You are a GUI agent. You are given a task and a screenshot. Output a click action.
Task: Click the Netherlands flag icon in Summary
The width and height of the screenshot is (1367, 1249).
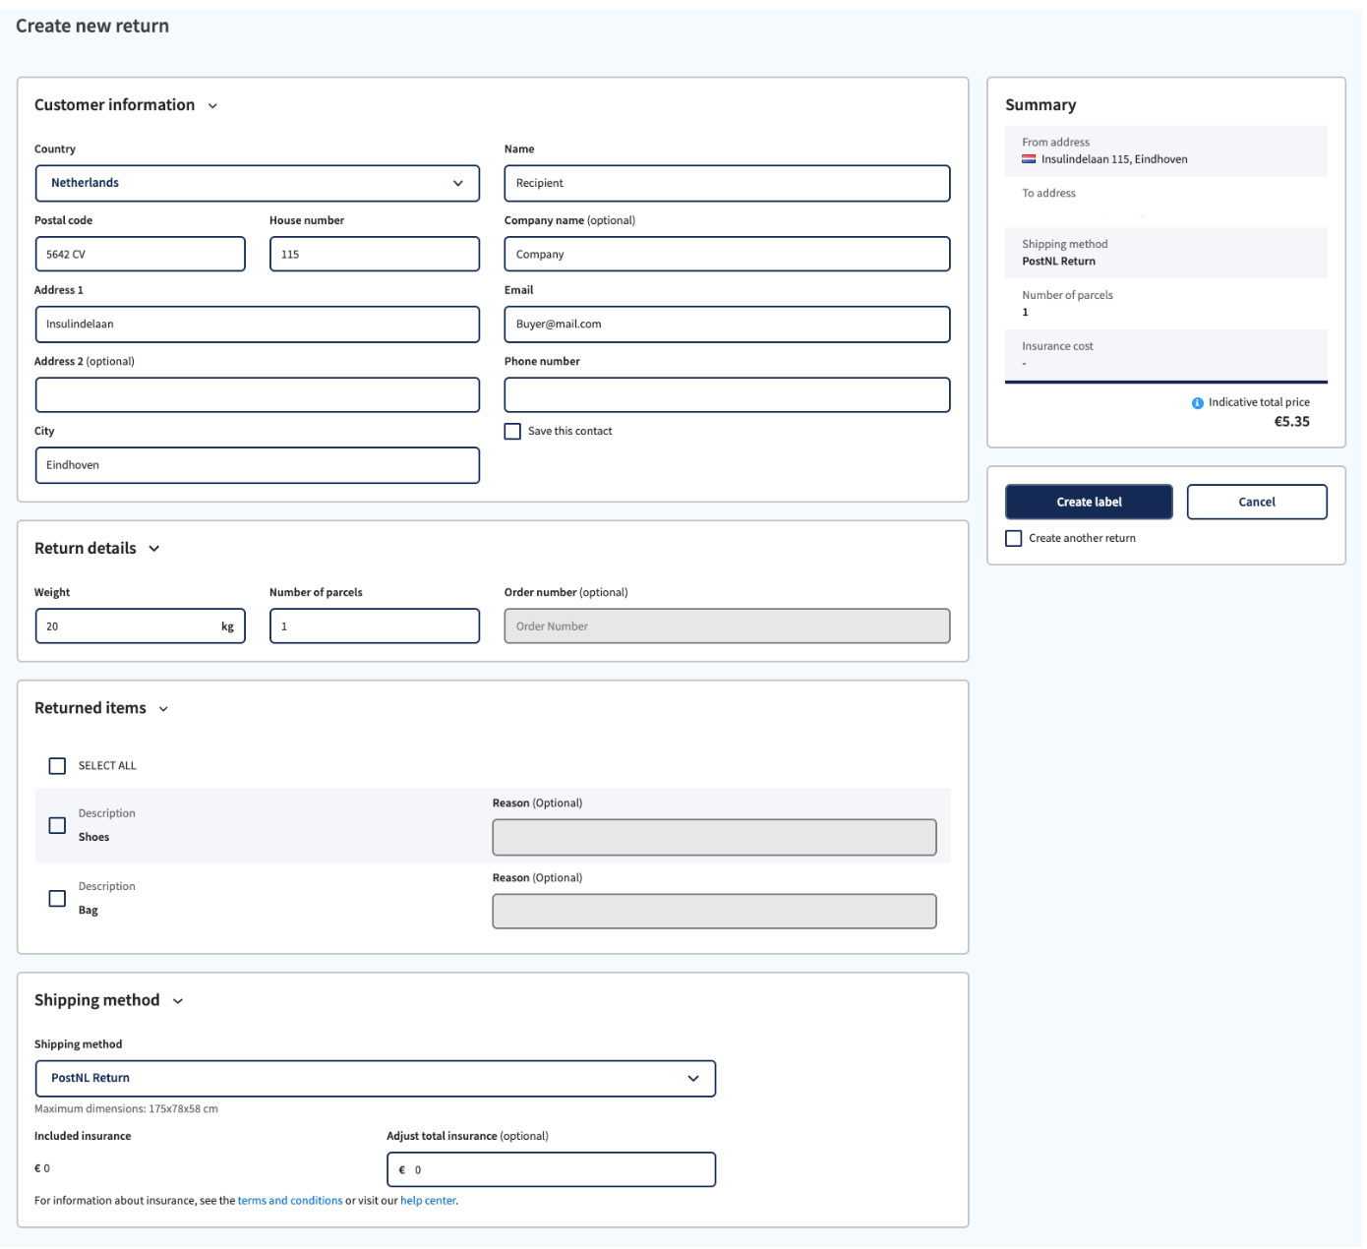coord(1031,158)
